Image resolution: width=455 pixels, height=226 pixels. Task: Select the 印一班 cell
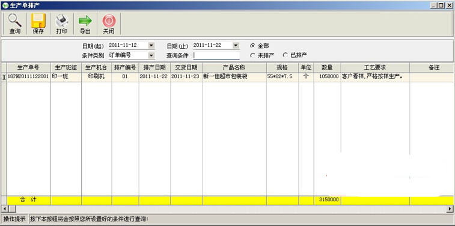click(x=66, y=77)
